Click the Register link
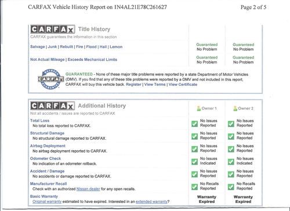Screen dimensions: 290x211 click(x=133, y=85)
